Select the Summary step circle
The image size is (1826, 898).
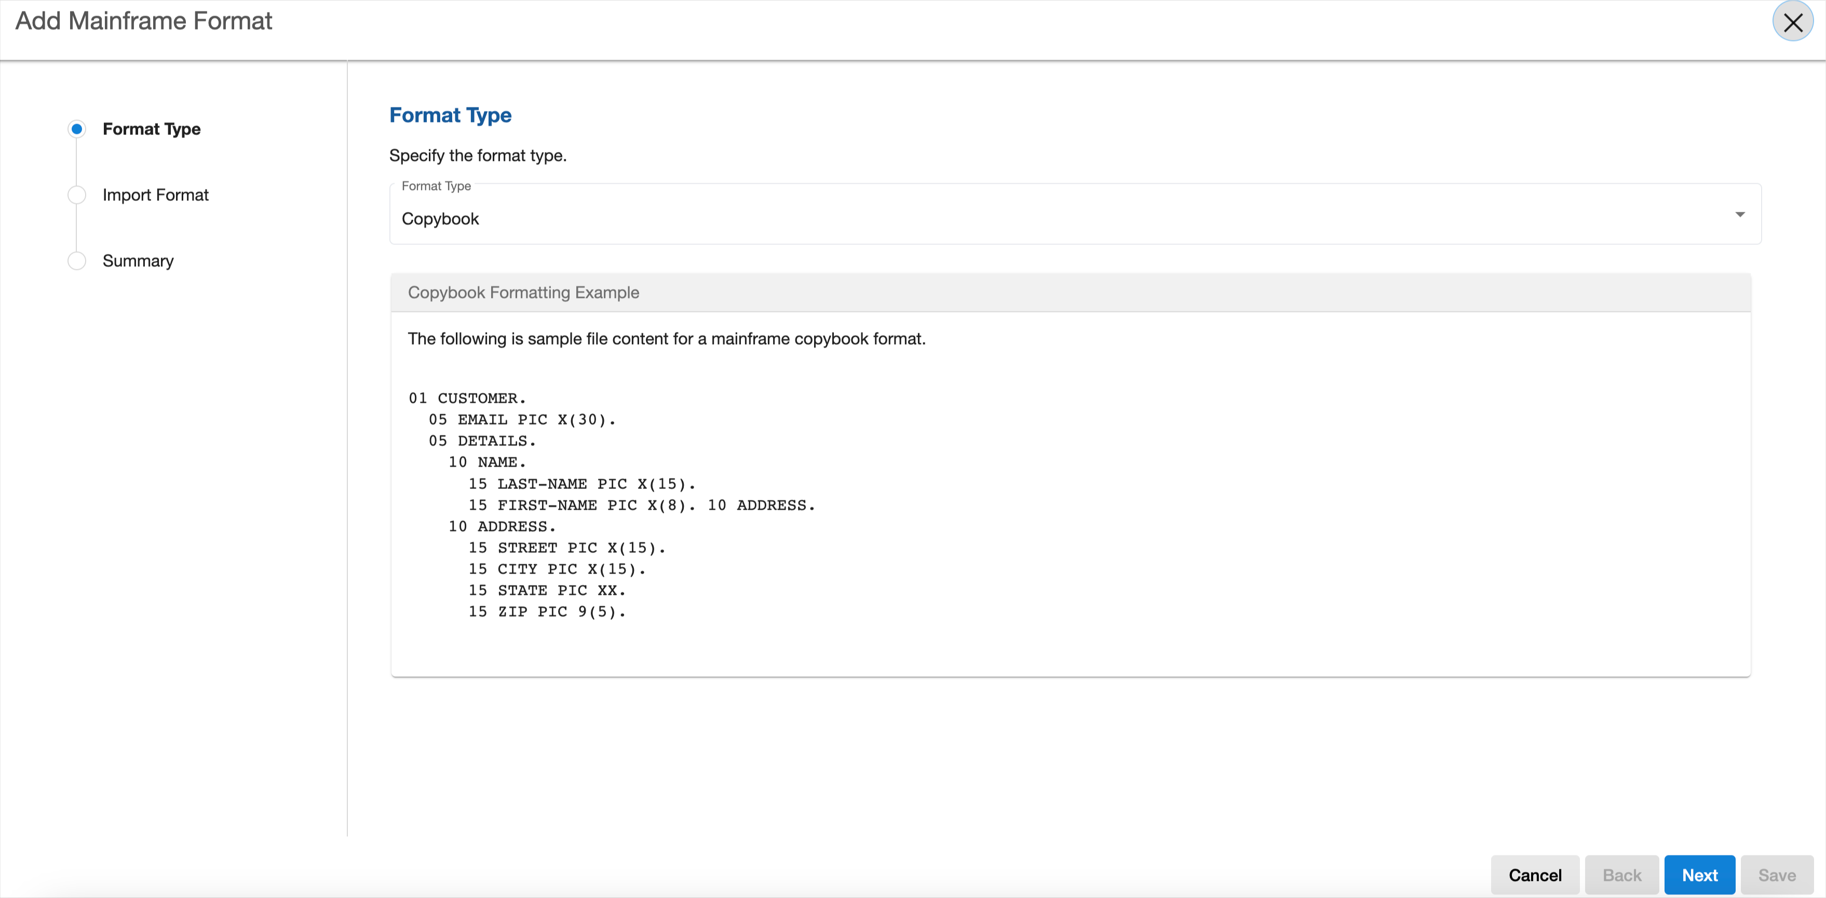pyautogui.click(x=76, y=261)
